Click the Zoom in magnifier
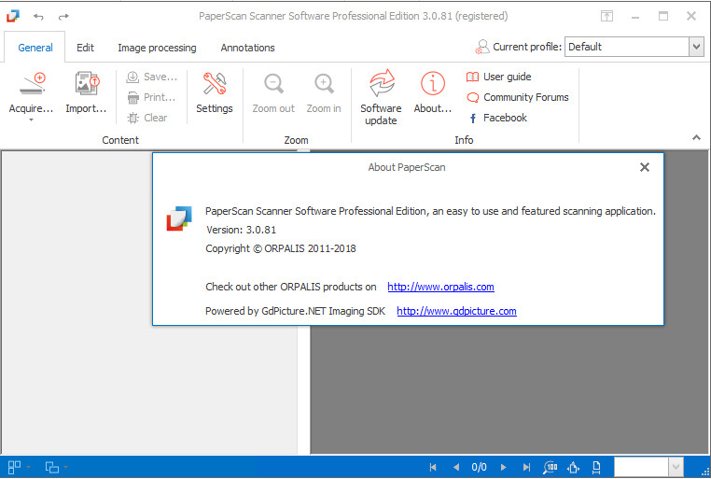Image resolution: width=711 pixels, height=479 pixels. [324, 83]
